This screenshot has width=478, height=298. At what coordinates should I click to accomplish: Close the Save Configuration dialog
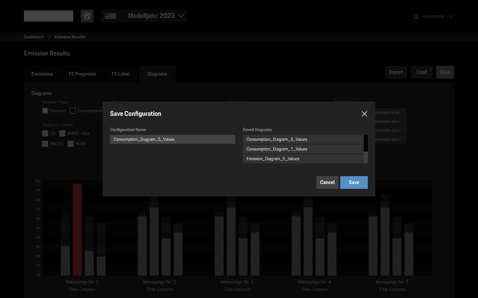pyautogui.click(x=364, y=114)
